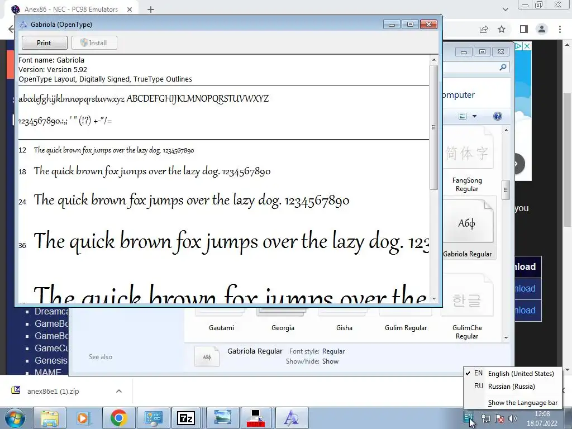Click See also in Fonts window

(101, 357)
